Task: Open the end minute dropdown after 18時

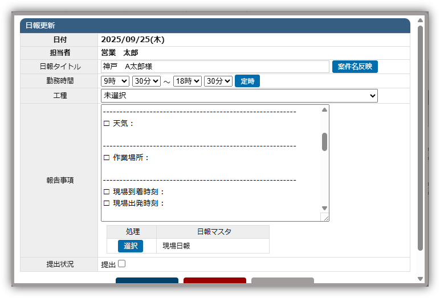Action: pos(218,81)
